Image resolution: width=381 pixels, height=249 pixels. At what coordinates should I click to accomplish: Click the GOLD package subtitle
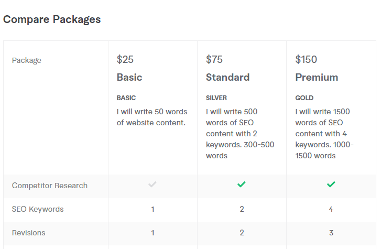(x=304, y=98)
